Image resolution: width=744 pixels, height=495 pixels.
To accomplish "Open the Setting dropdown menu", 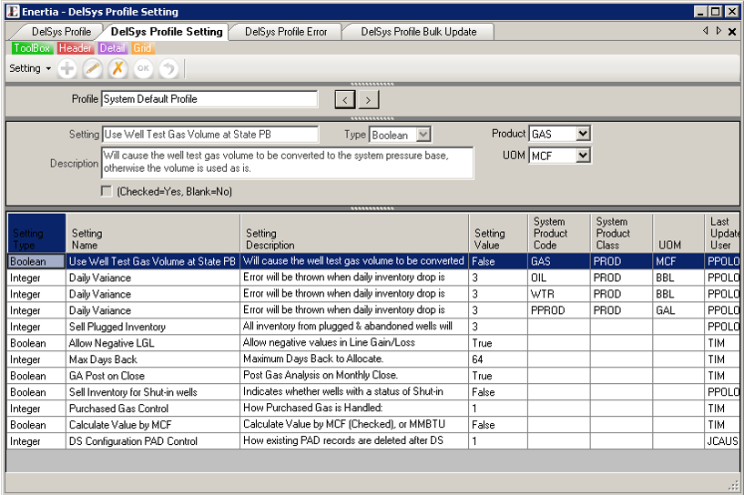I will click(29, 68).
